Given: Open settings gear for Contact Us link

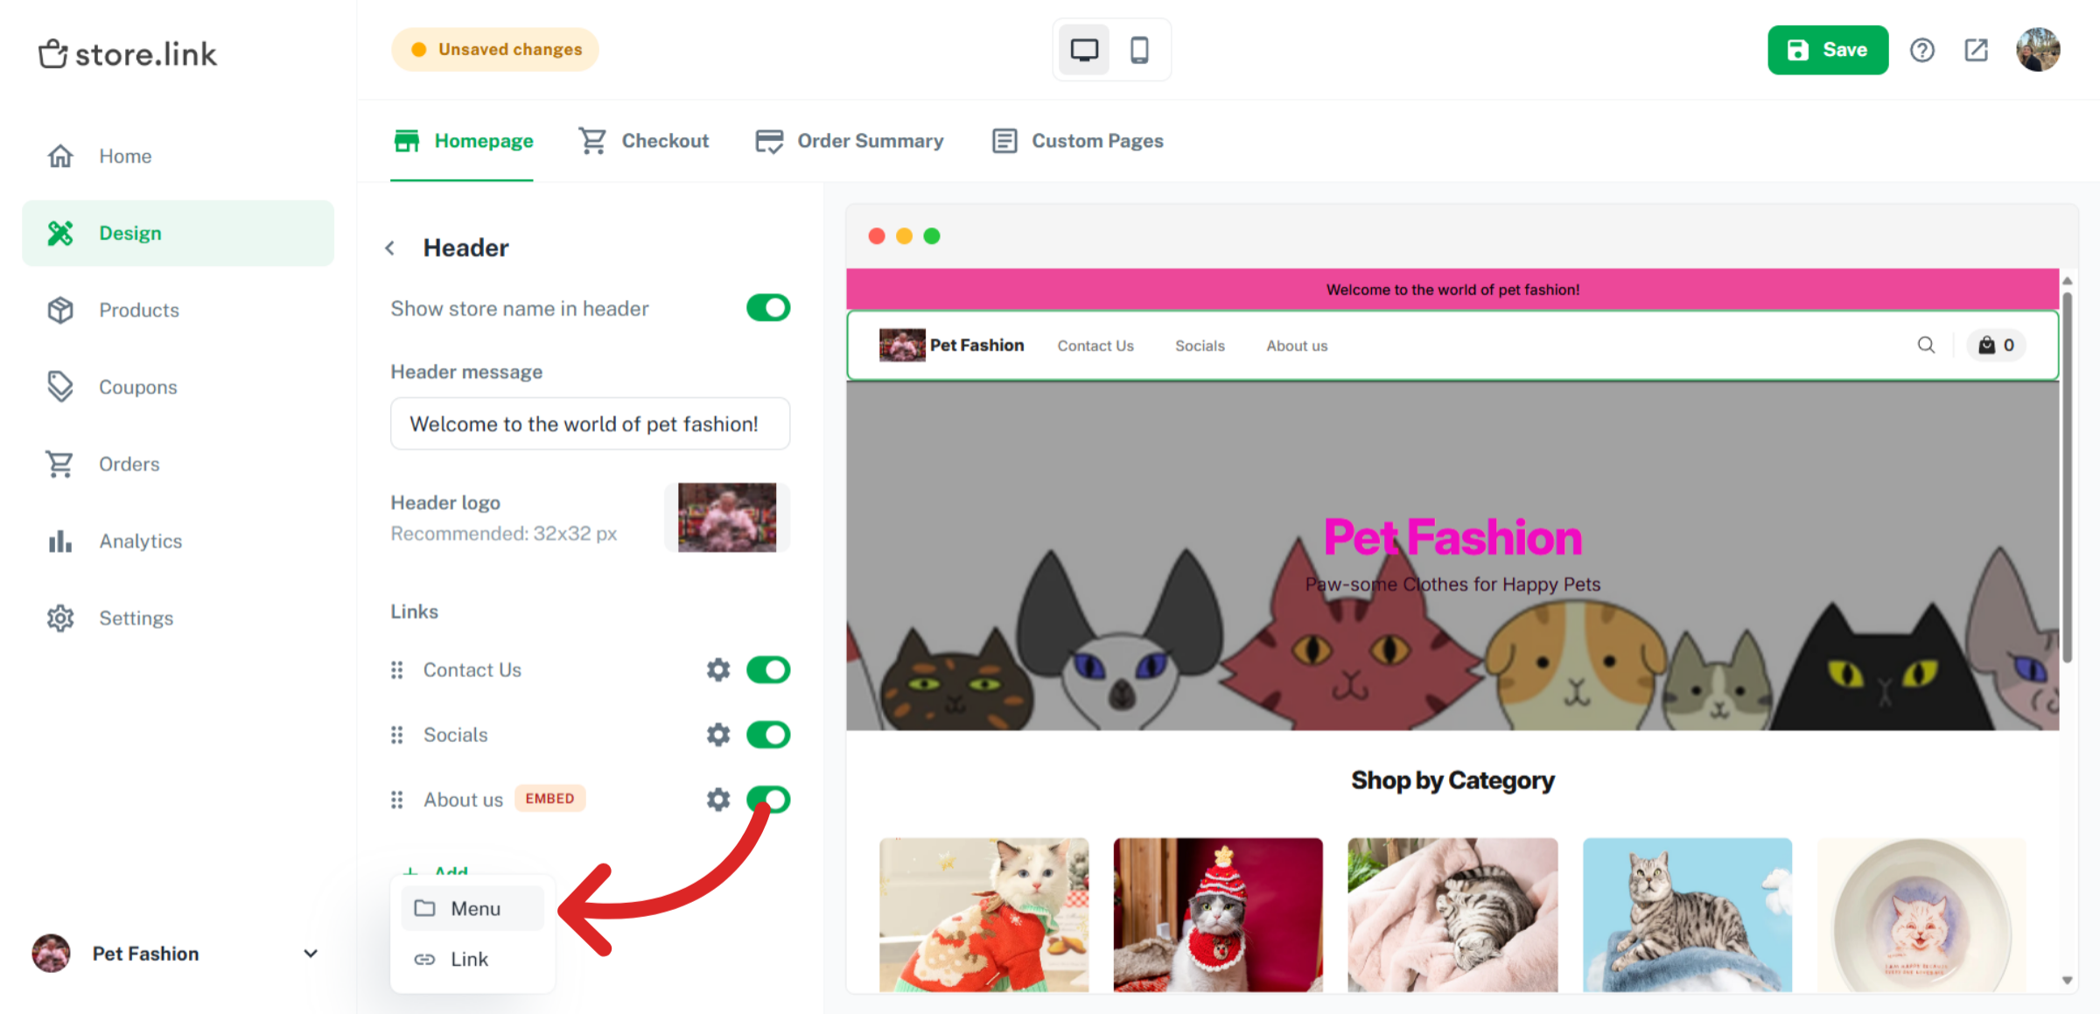Looking at the screenshot, I should (718, 669).
